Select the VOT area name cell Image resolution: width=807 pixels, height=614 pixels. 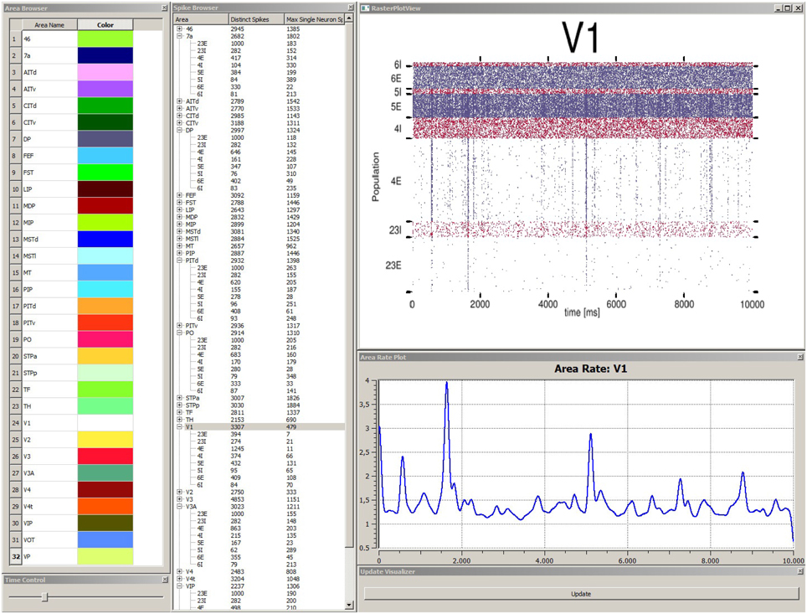click(x=49, y=539)
